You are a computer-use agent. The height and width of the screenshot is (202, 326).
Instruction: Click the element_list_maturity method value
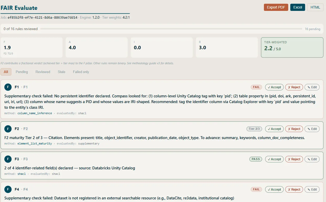[x=35, y=143]
